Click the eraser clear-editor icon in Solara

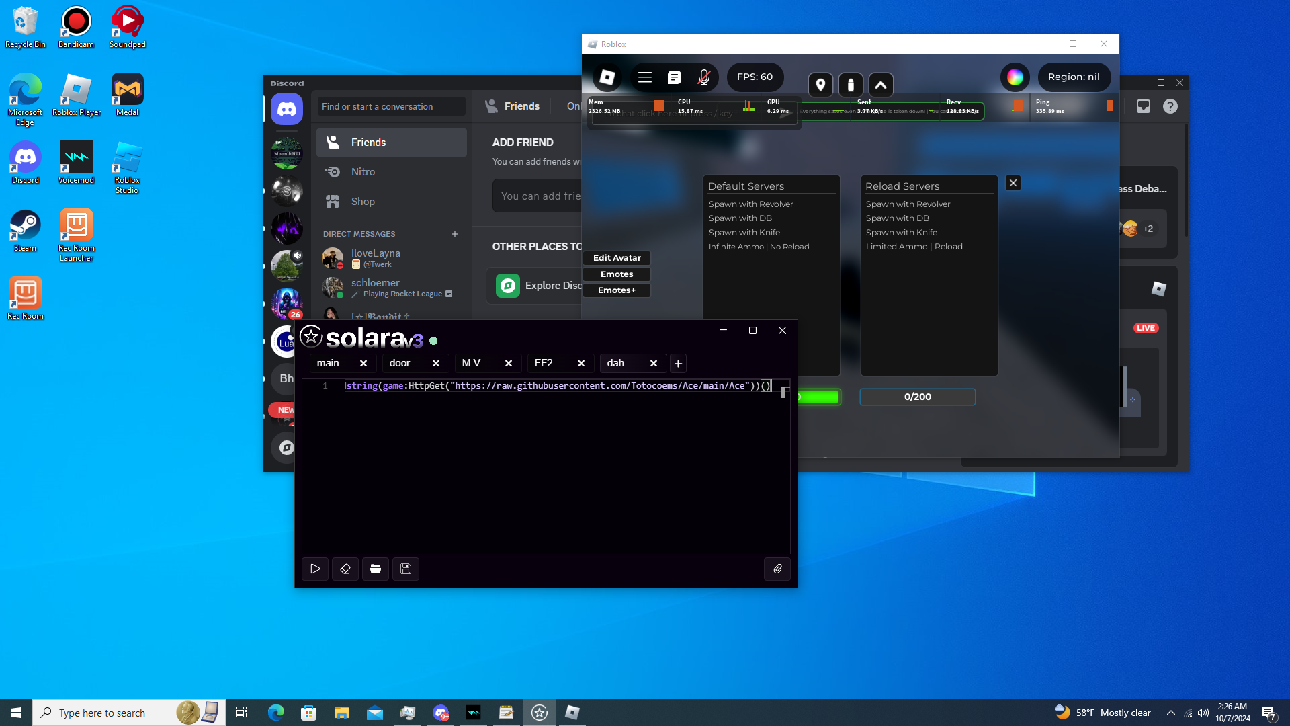[x=345, y=569]
